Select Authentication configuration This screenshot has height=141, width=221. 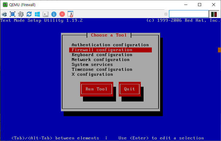pos(110,45)
